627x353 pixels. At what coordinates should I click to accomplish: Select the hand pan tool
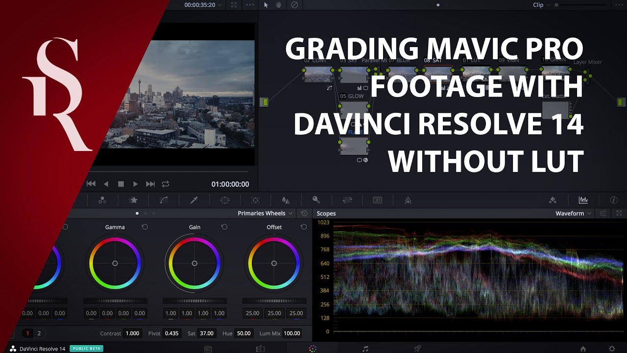click(x=279, y=5)
